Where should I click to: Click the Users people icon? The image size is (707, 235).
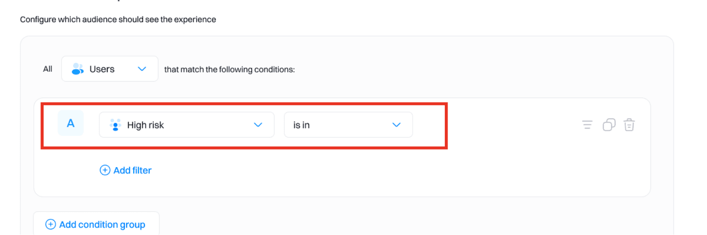tap(78, 69)
